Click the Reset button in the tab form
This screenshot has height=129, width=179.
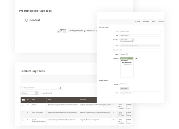[x=154, y=22]
